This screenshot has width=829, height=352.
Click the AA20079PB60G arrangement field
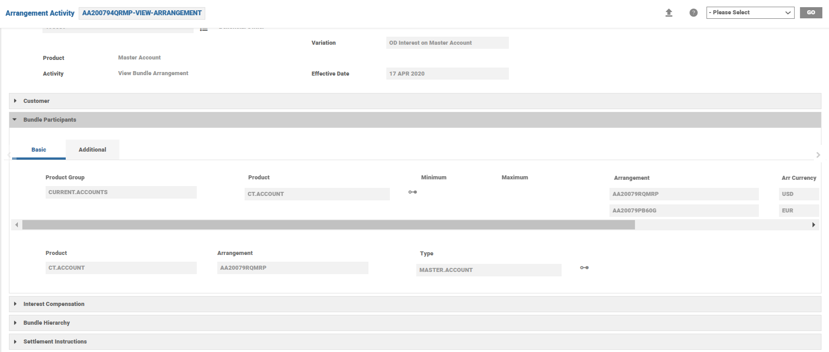tap(683, 211)
